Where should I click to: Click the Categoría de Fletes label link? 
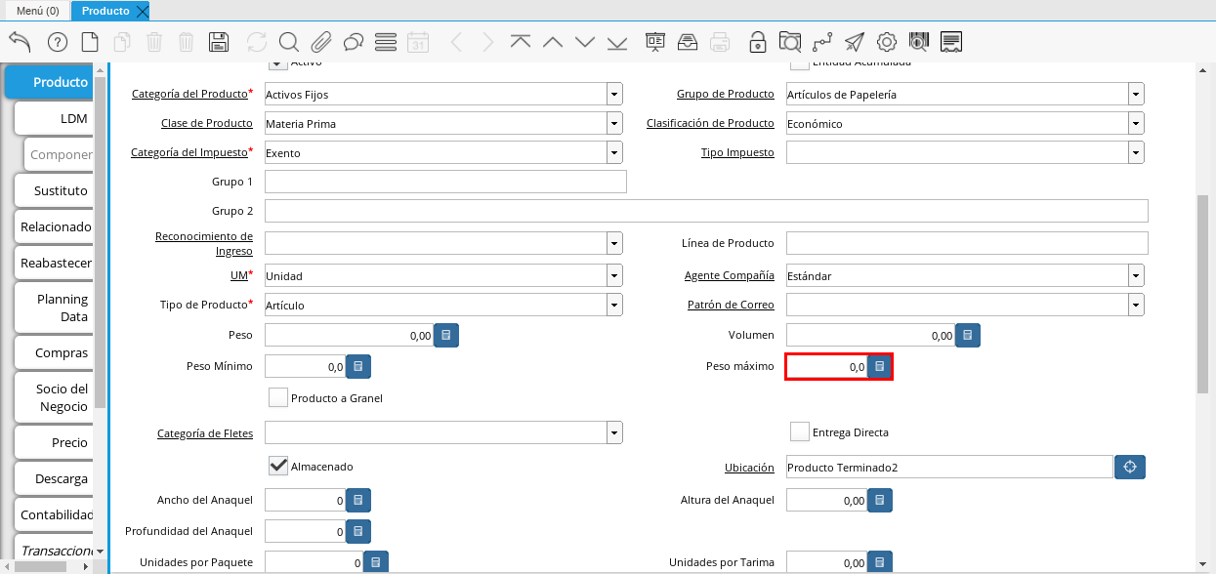(204, 432)
